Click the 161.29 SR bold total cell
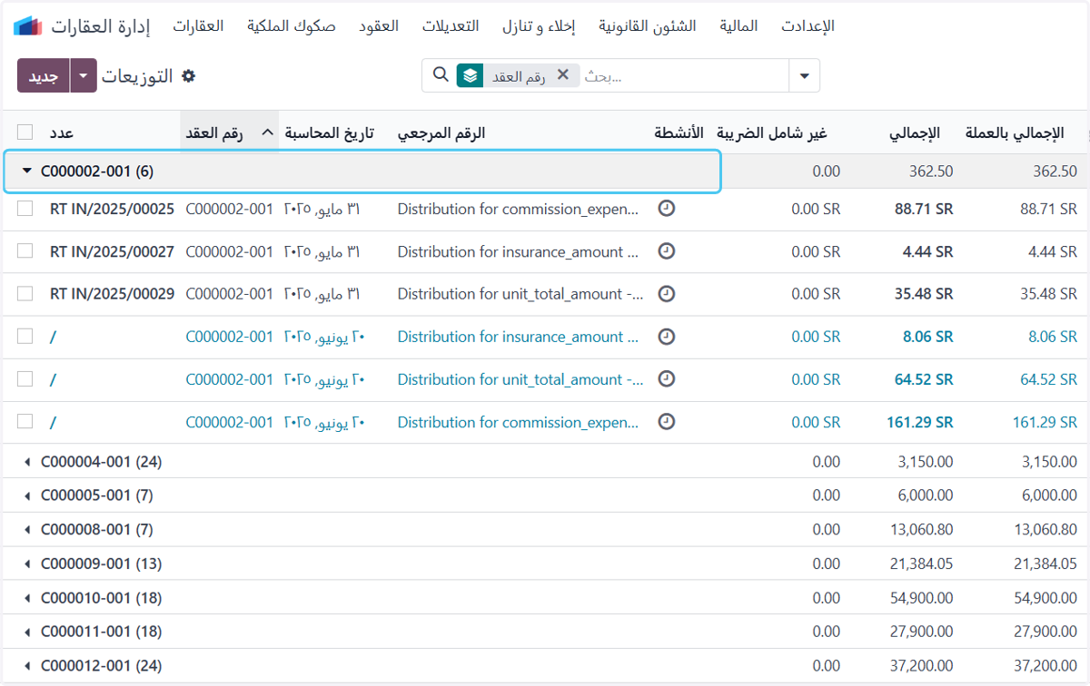This screenshot has height=686, width=1090. (x=919, y=422)
